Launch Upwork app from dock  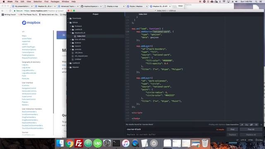pos(98,143)
